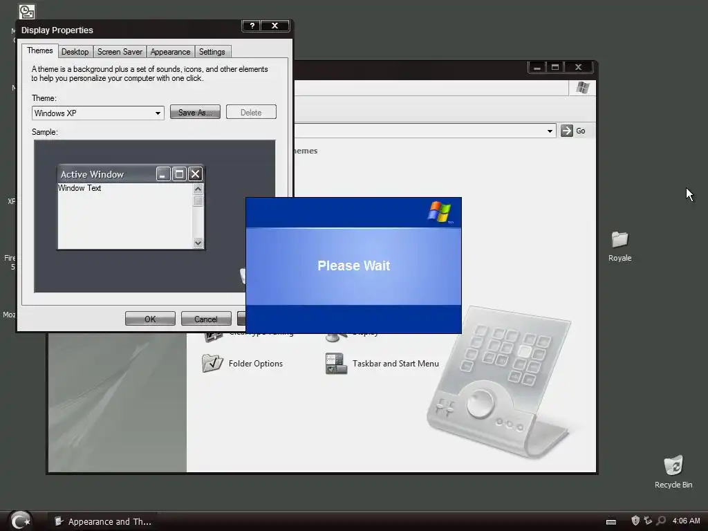The height and width of the screenshot is (531, 708).
Task: Click the network connection tray icon
Action: (648, 521)
